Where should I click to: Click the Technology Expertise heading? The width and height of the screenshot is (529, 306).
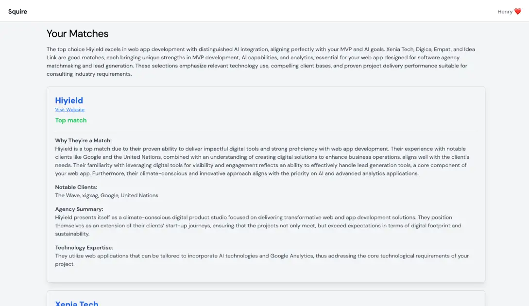(84, 247)
